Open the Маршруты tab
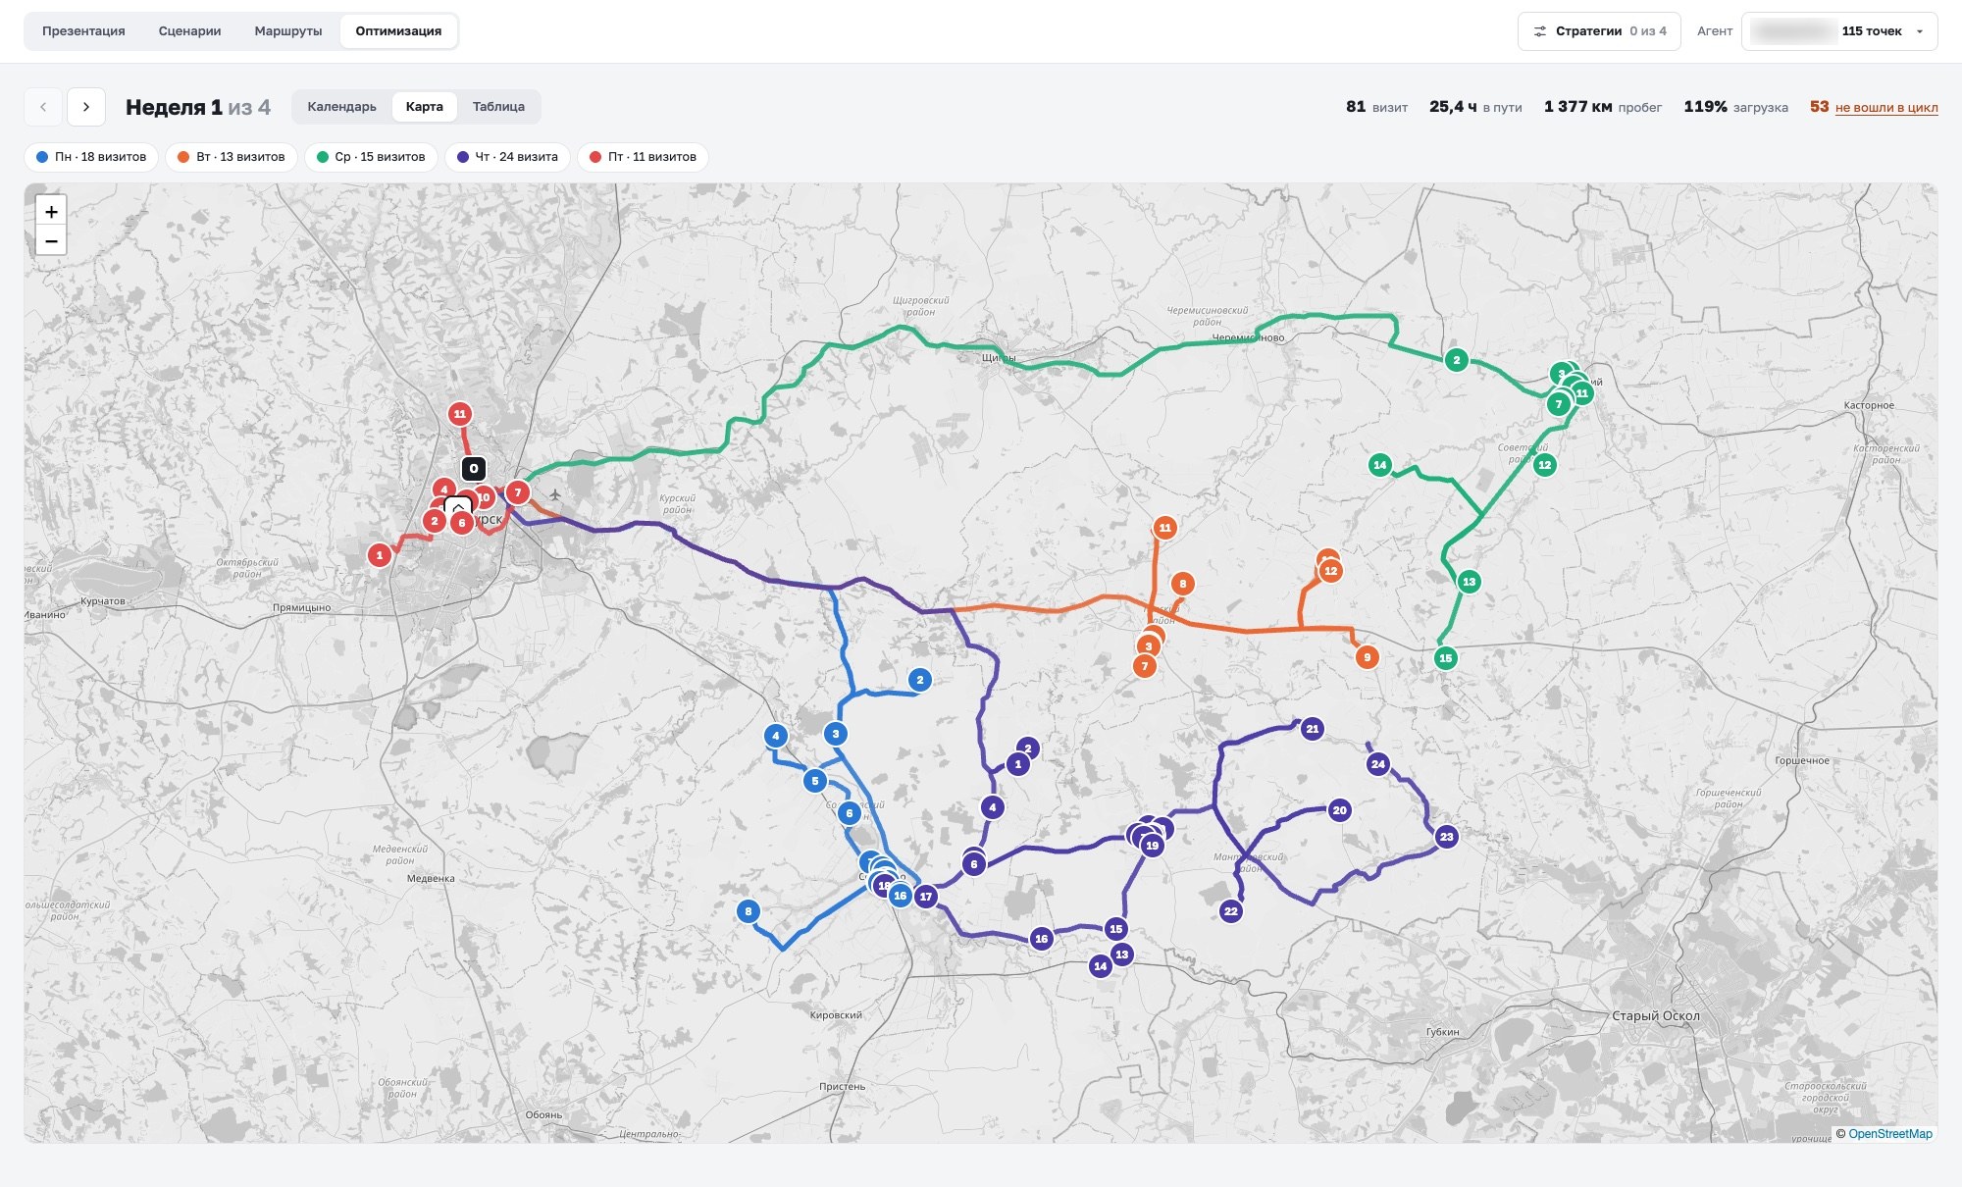The image size is (1962, 1187). [288, 31]
